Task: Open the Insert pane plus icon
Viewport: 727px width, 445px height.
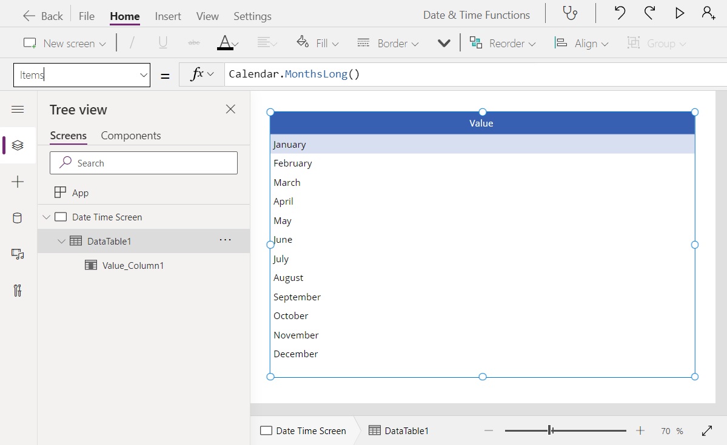Action: point(18,182)
